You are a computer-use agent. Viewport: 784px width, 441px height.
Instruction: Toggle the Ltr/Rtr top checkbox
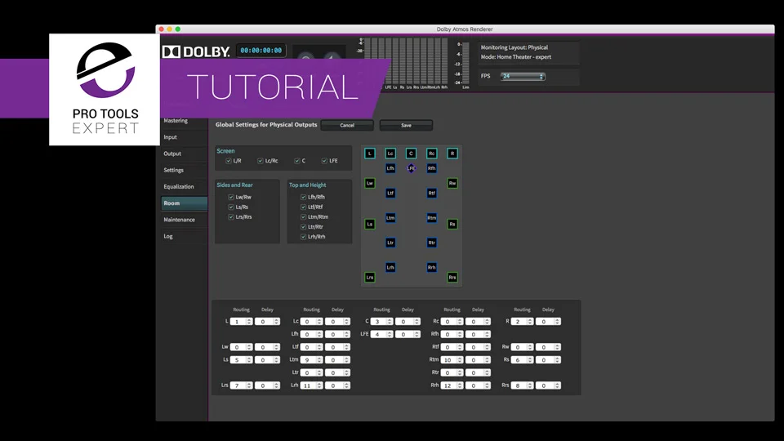[x=303, y=227]
